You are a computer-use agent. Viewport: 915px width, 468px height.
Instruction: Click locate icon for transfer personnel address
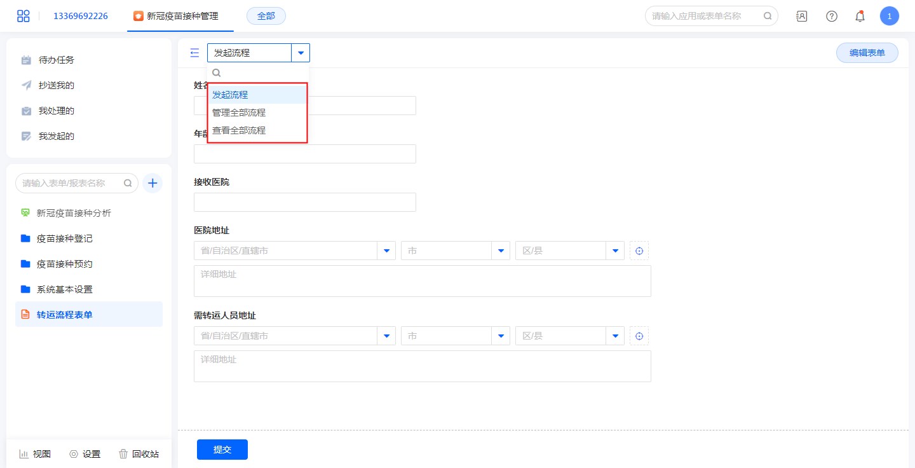(x=639, y=336)
